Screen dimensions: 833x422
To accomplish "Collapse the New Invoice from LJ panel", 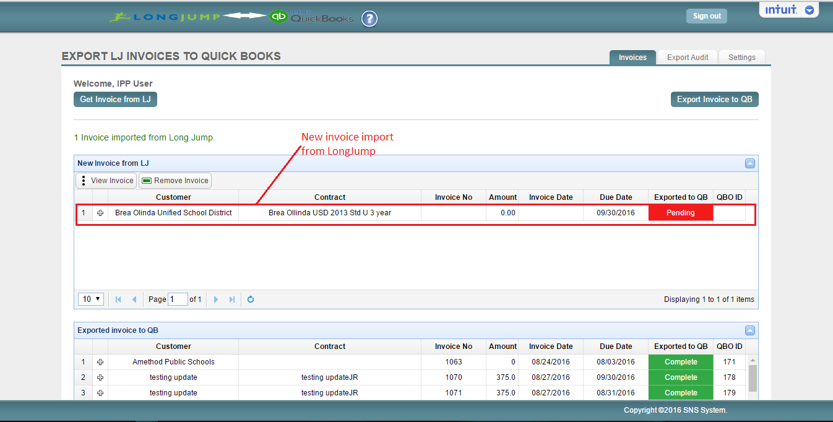I will pos(749,163).
